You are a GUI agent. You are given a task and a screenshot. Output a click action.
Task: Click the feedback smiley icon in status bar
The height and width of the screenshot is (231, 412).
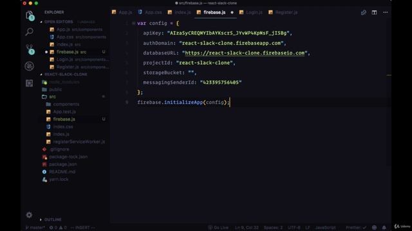[374, 228]
